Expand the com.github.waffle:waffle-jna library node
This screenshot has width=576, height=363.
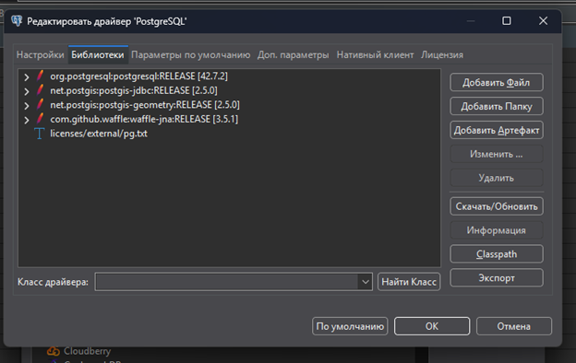pyautogui.click(x=27, y=120)
